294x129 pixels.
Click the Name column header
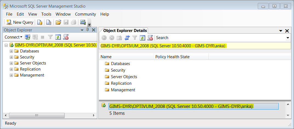(126, 57)
